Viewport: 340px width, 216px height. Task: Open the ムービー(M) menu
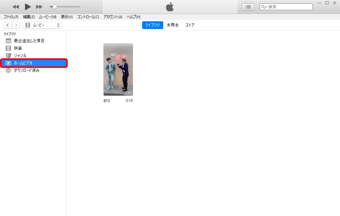pyautogui.click(x=48, y=17)
